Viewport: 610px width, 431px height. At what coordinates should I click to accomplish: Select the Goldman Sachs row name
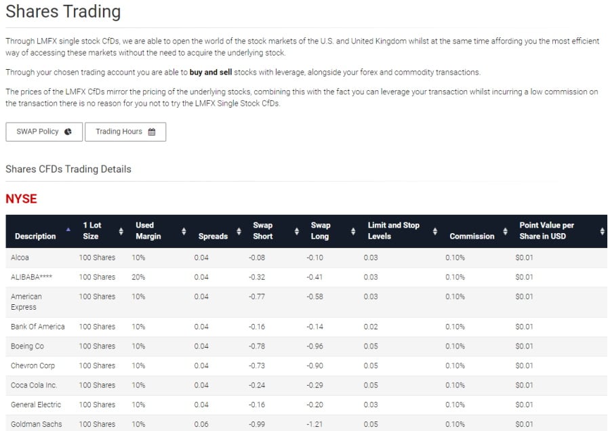coord(36,424)
